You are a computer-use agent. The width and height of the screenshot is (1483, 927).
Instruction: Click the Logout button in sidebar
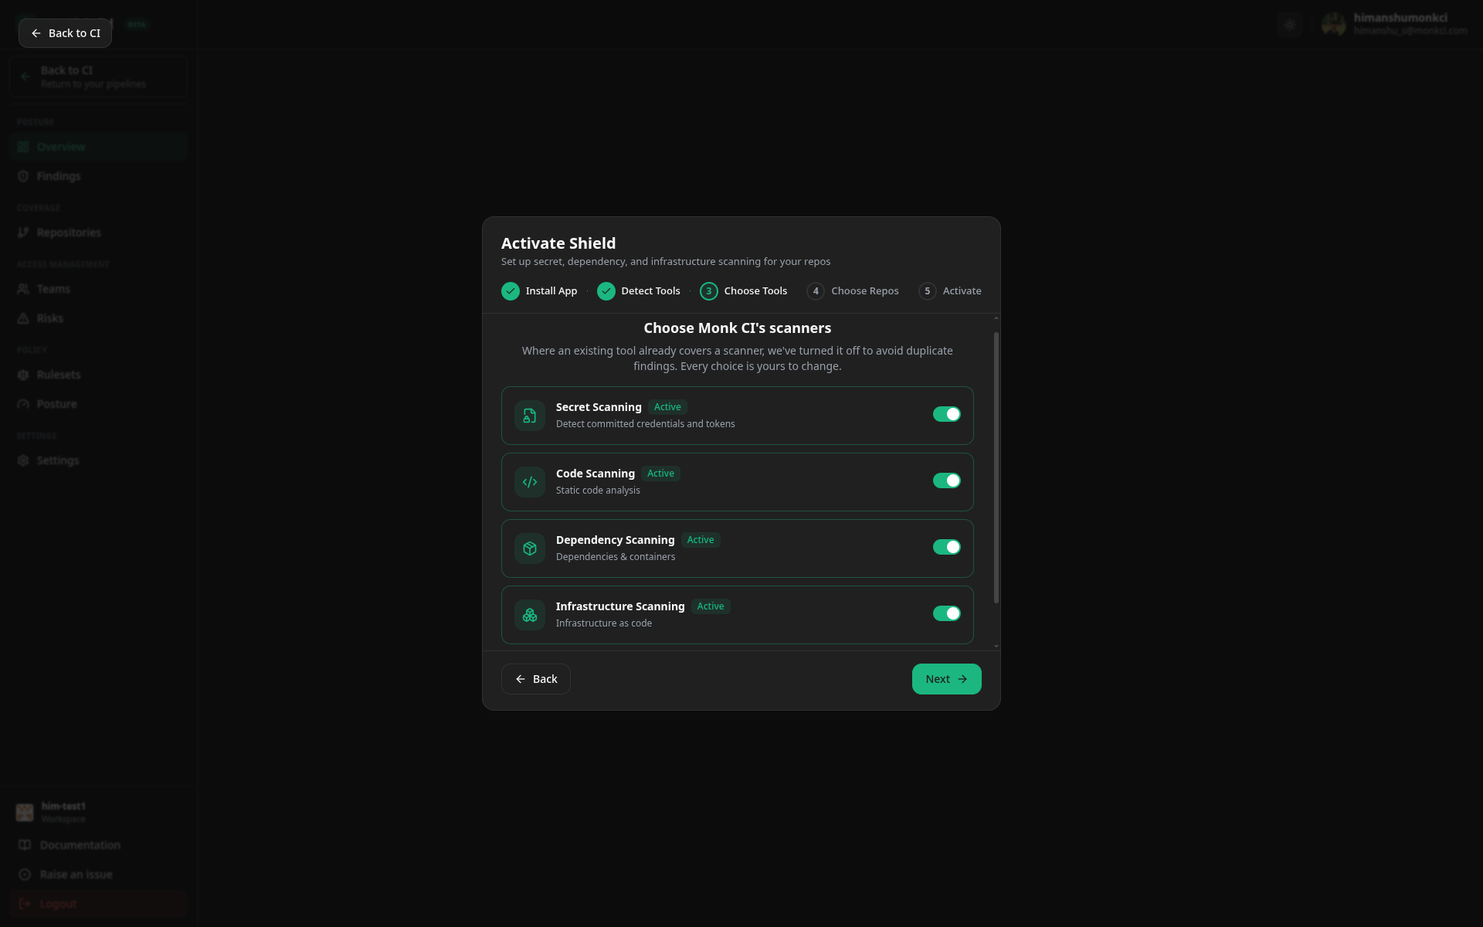(x=99, y=904)
